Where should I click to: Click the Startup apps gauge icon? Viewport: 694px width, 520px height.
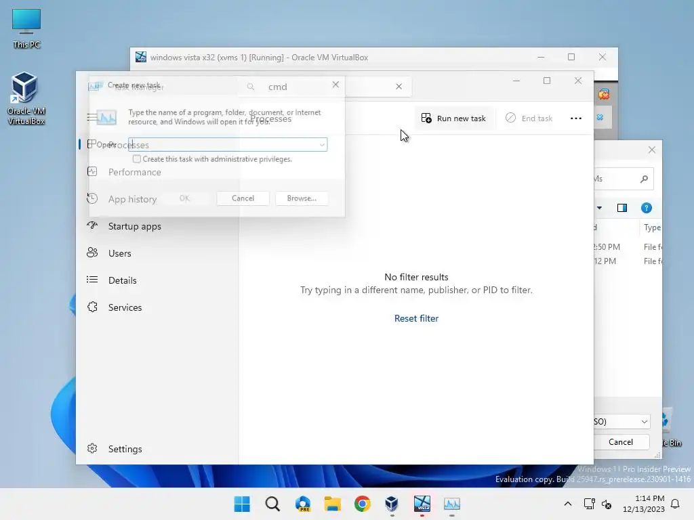(x=92, y=225)
